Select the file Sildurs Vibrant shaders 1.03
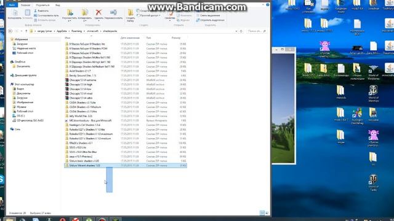394x221 pixels. pyautogui.click(x=126, y=165)
